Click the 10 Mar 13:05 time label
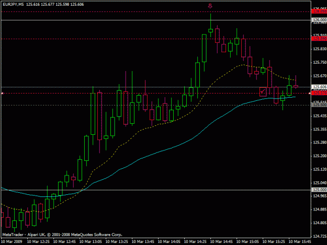 click(91, 242)
